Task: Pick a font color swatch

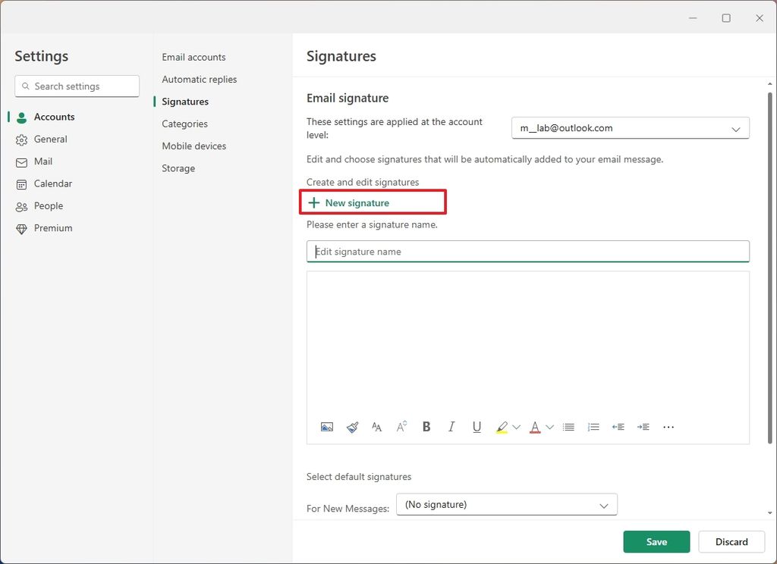Action: pos(536,427)
